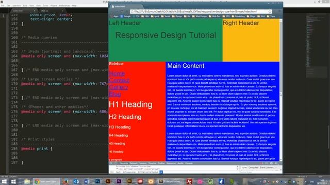This screenshot has height=185, width=330.
Task: Select the Event Listeners pane tab in DevTools
Action: coord(267,168)
